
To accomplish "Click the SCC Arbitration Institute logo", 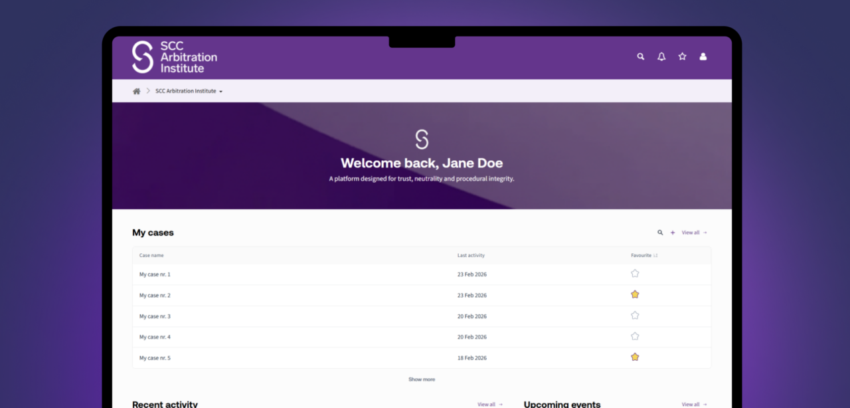I will tap(174, 57).
